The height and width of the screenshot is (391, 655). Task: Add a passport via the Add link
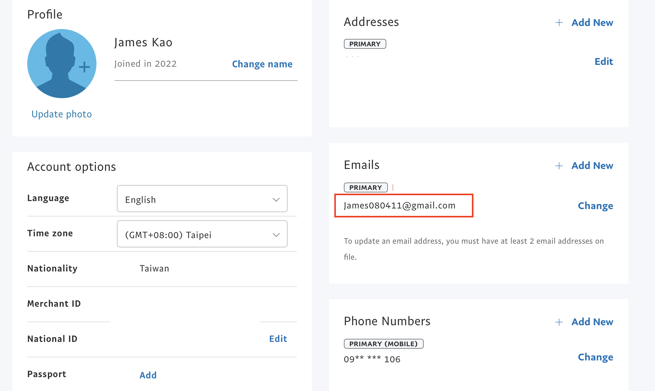coord(148,375)
